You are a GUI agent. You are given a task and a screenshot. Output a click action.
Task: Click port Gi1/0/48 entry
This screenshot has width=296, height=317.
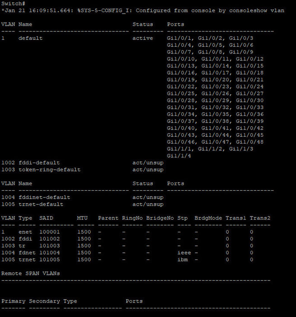[x=250, y=142]
